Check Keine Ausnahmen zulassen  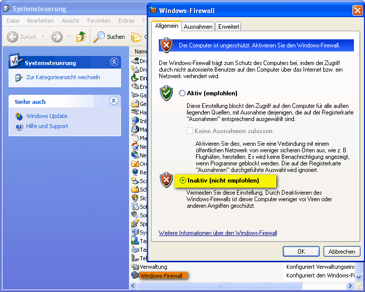pyautogui.click(x=190, y=131)
